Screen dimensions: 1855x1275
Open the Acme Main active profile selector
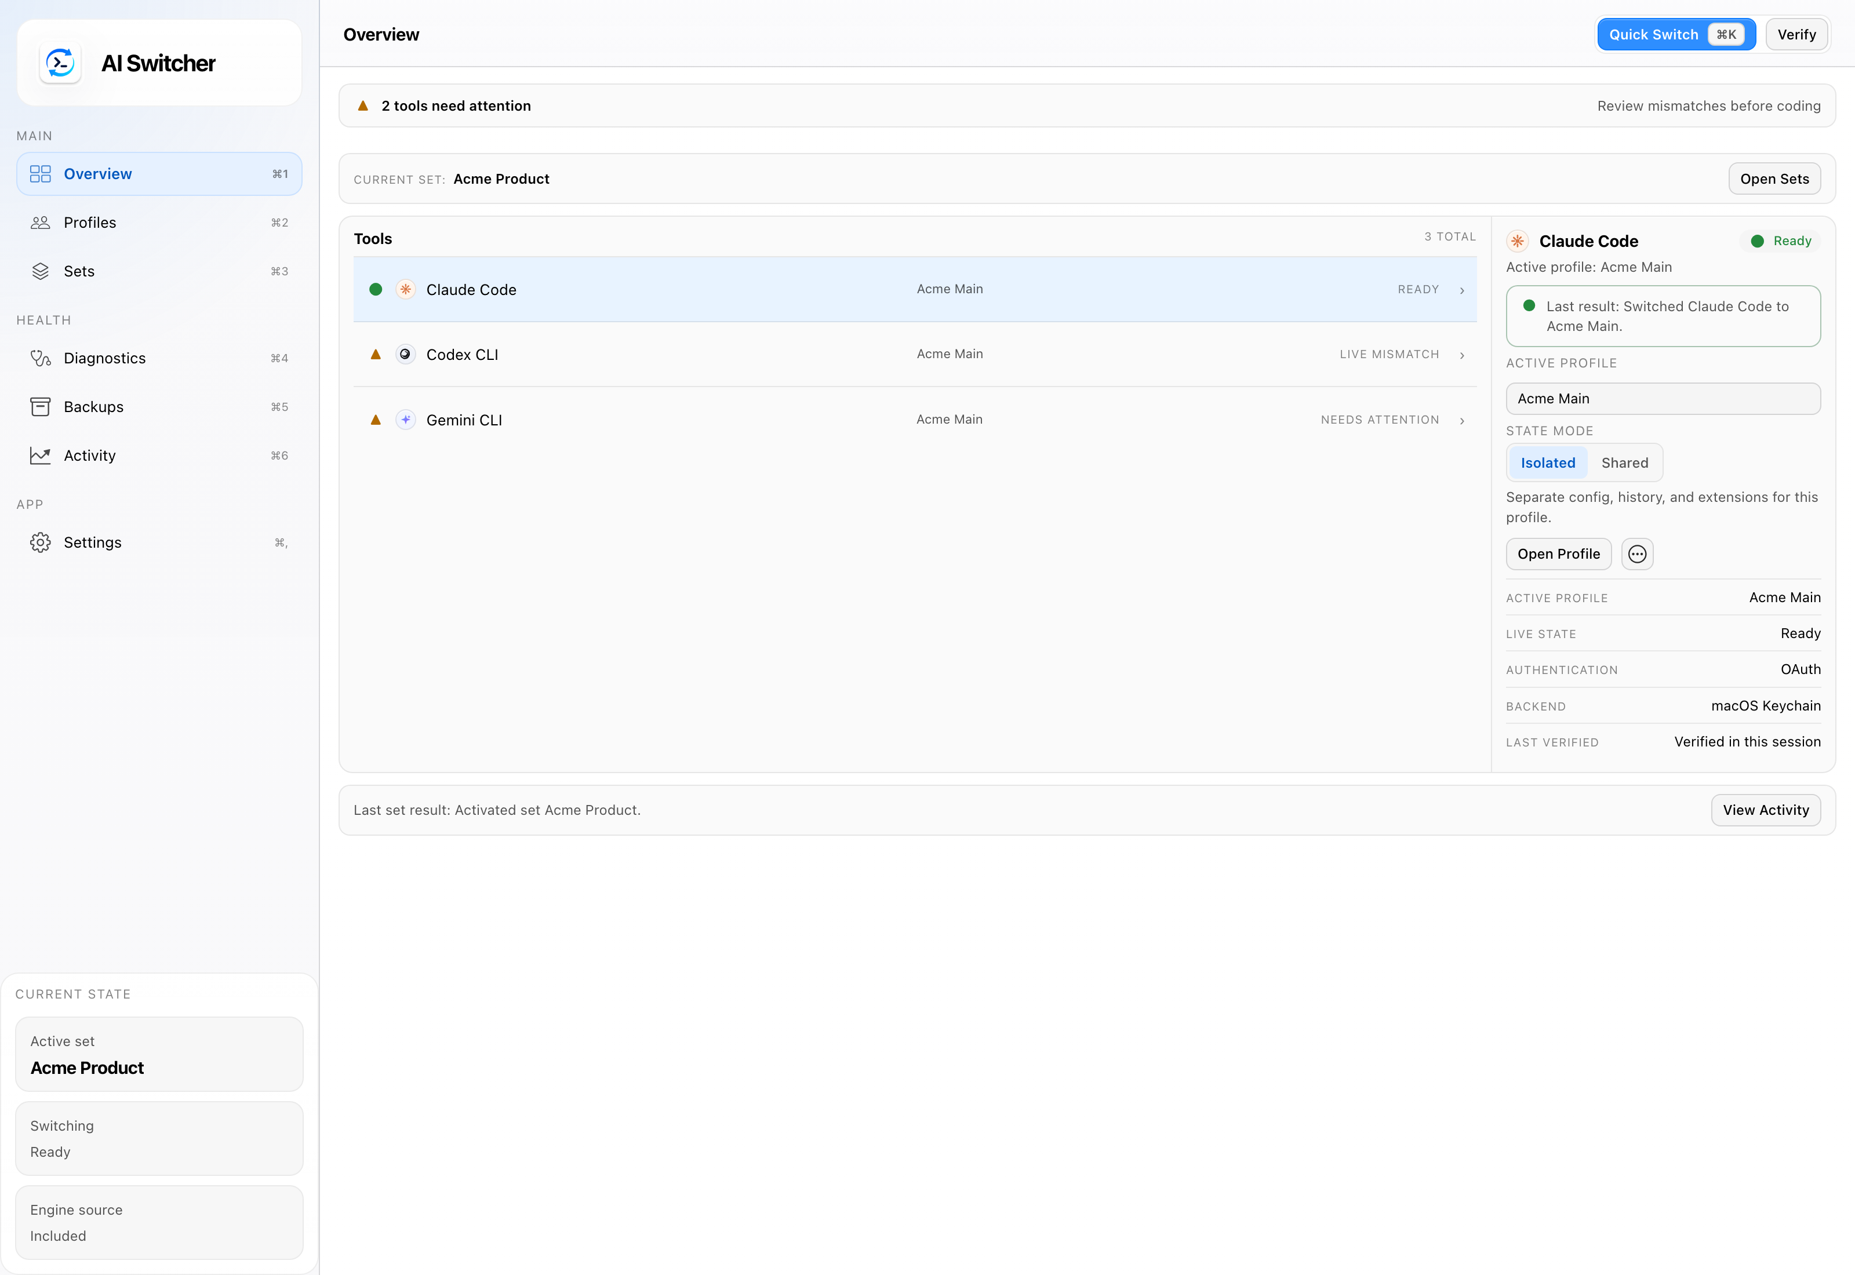[1663, 399]
